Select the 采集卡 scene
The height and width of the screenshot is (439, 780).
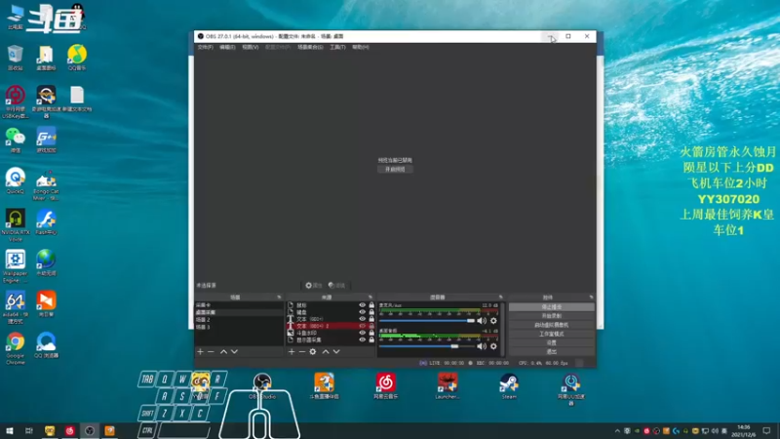click(x=239, y=305)
